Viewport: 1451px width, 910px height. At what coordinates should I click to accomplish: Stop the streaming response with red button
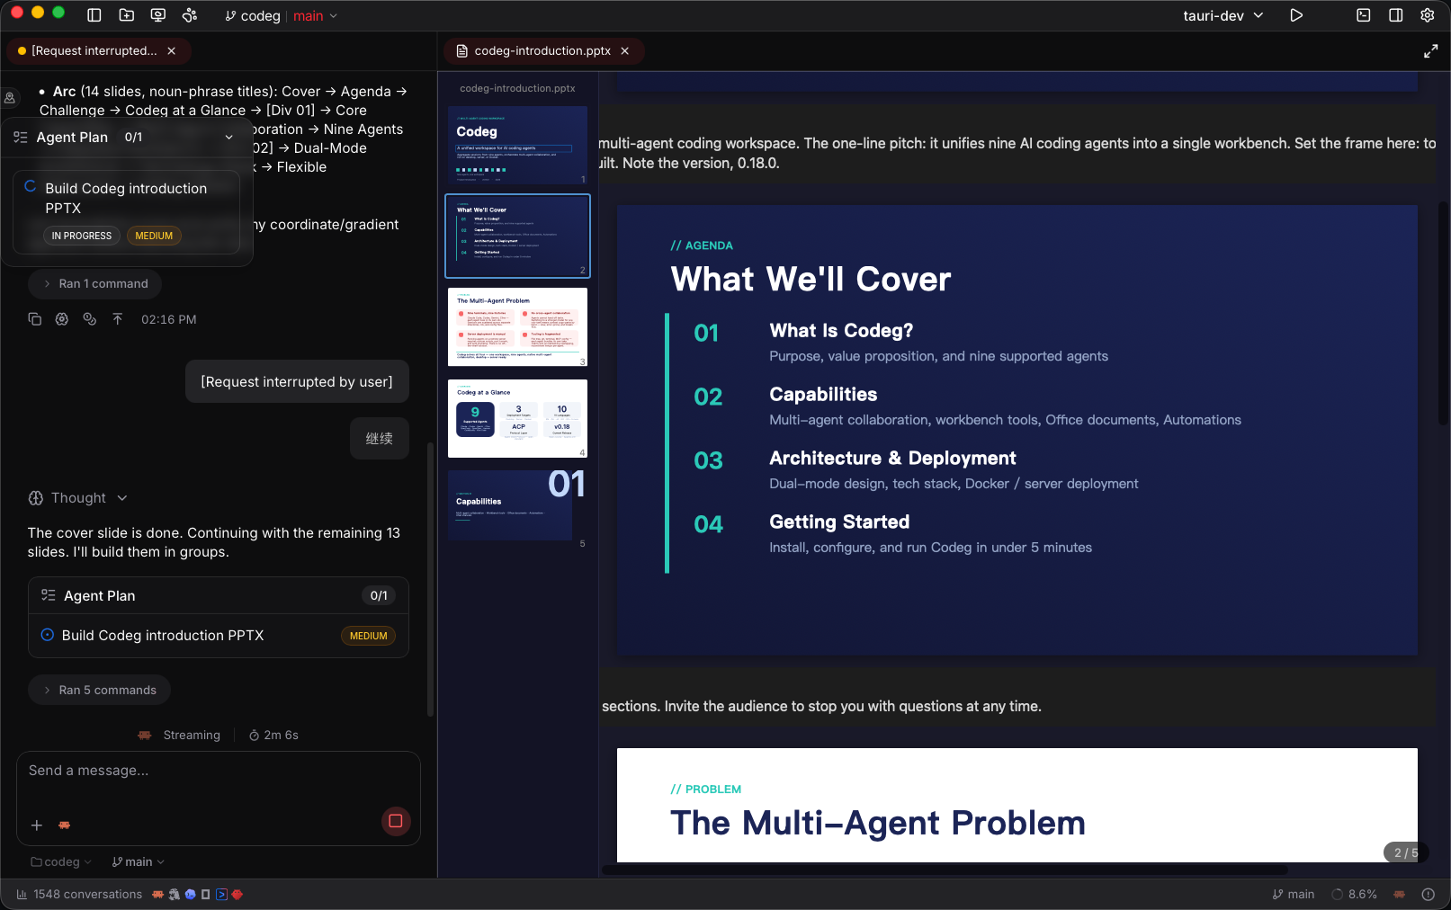(x=395, y=820)
